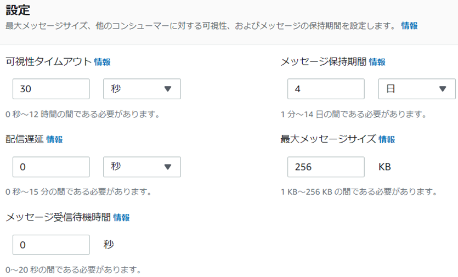Click the 最大メッセージサイズ field showing 256
458x277 pixels.
click(x=326, y=167)
